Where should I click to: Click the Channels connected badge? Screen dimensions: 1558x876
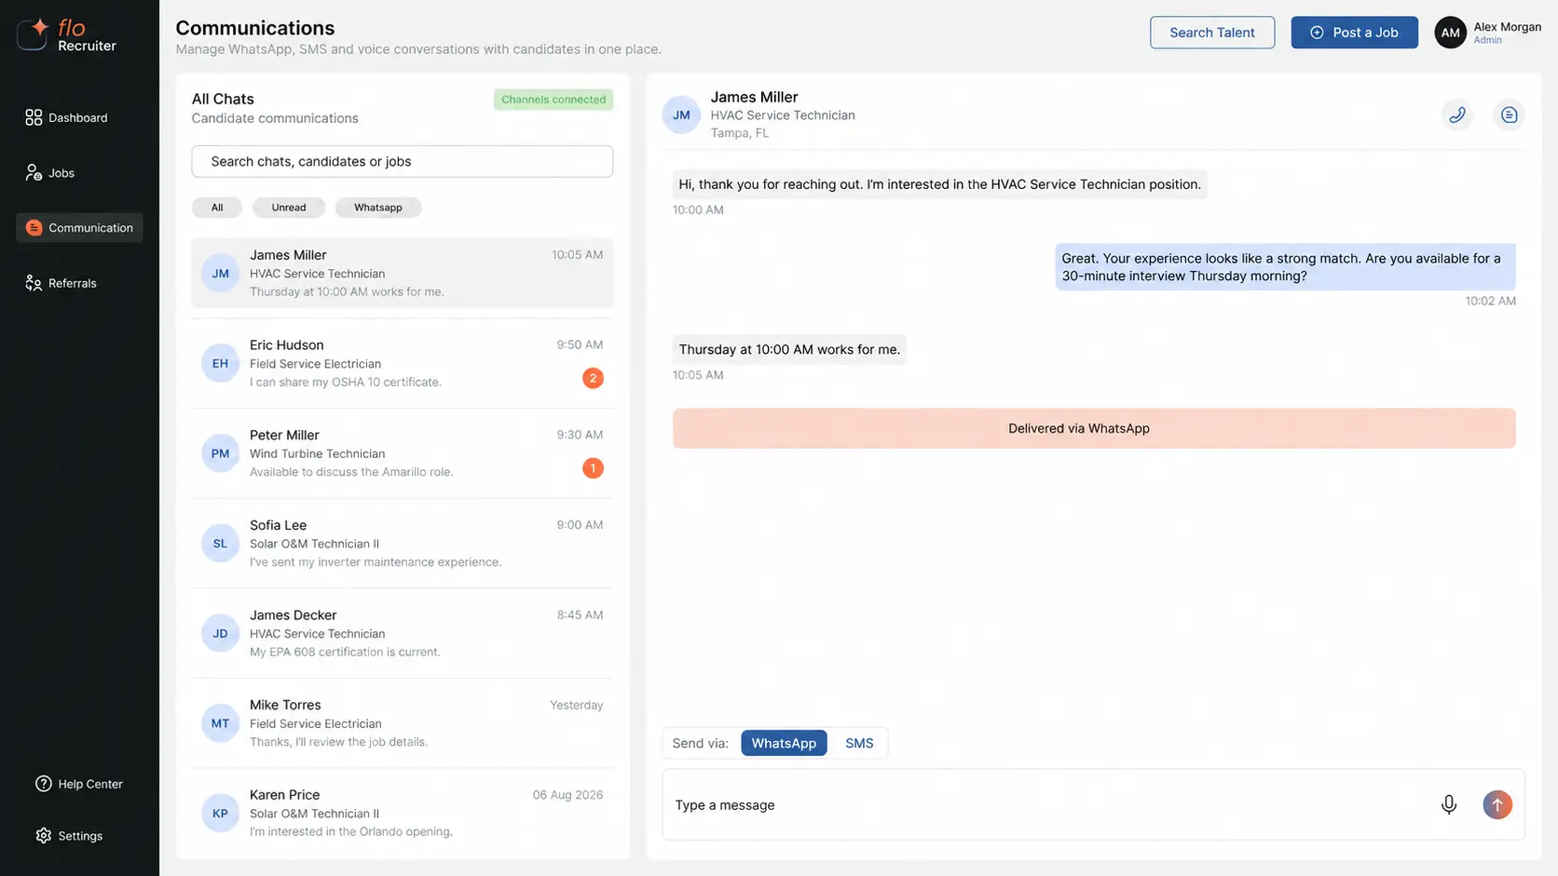point(553,100)
